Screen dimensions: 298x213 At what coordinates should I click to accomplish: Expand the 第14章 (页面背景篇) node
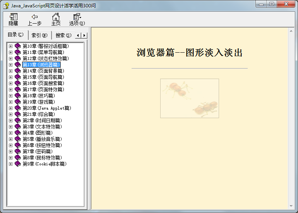coord(11,71)
